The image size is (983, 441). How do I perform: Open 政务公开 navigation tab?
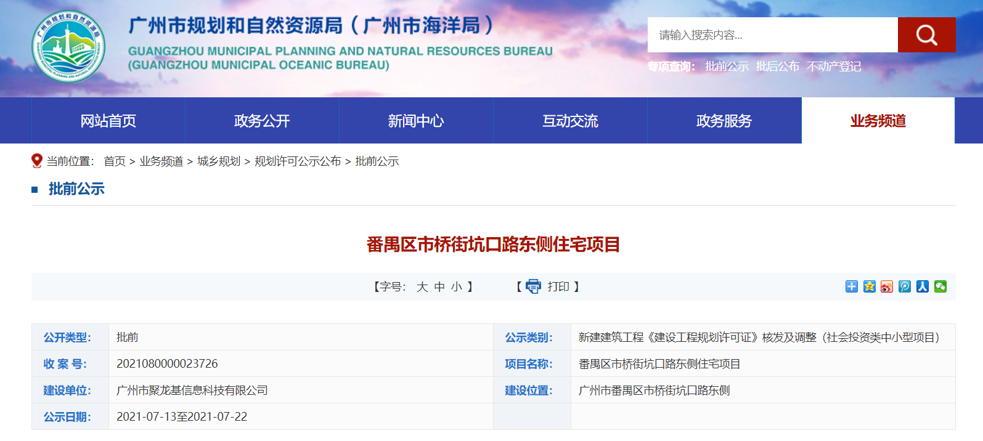(262, 121)
